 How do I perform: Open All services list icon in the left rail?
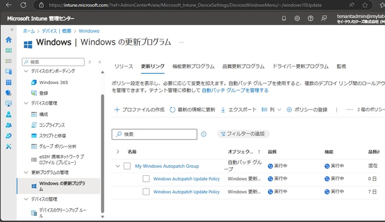pos(9,61)
